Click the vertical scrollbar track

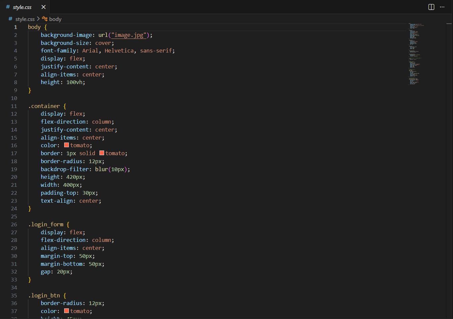click(449, 171)
